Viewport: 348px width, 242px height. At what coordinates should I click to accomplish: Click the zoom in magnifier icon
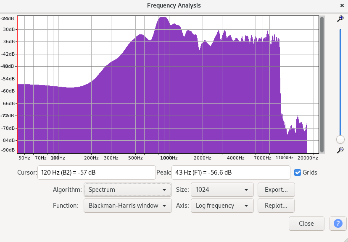pos(340,19)
